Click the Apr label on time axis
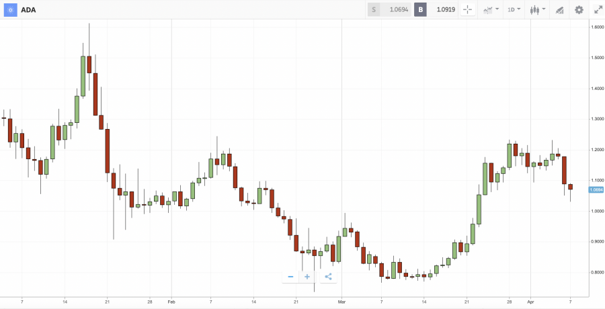 coord(531,302)
